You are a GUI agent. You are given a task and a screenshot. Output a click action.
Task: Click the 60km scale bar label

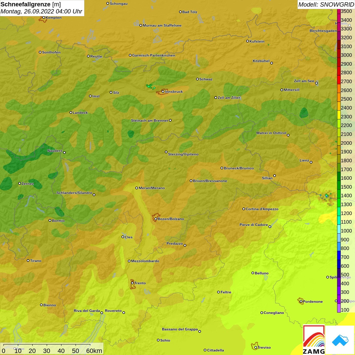(94, 351)
